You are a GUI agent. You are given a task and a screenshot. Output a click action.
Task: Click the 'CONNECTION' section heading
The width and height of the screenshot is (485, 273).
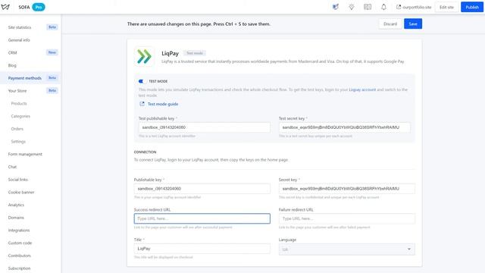click(145, 152)
